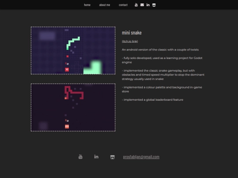Click the mini snake title heading
Image resolution: width=238 pixels, height=178 pixels.
[x=132, y=33]
